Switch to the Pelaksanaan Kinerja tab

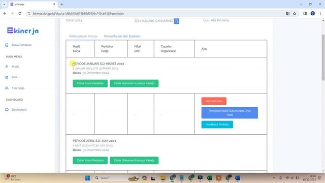[x=83, y=36]
